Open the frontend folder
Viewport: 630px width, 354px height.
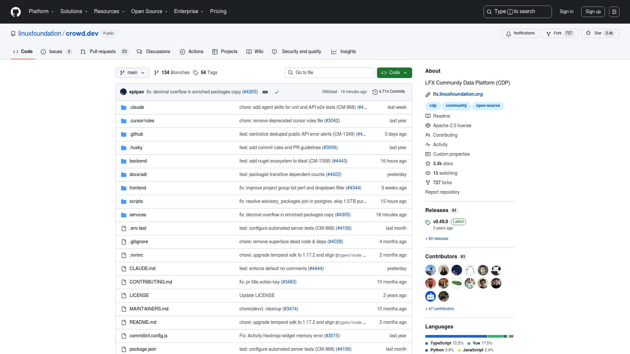(138, 188)
